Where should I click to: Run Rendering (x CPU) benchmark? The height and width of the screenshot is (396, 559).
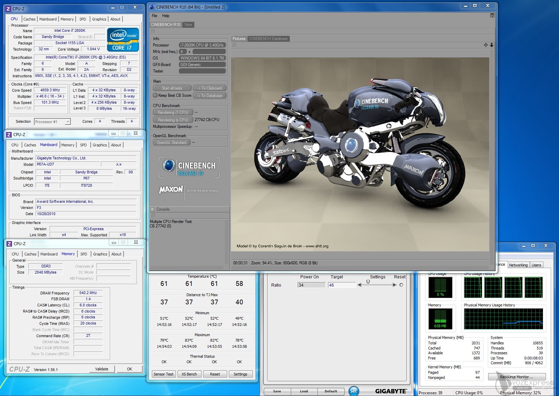173,120
